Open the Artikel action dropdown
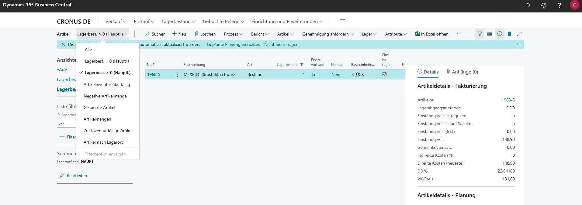582x205 pixels. click(x=286, y=34)
